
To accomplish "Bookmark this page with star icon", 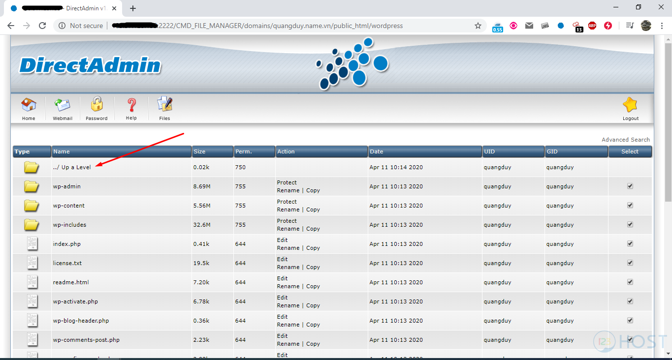I will 478,26.
